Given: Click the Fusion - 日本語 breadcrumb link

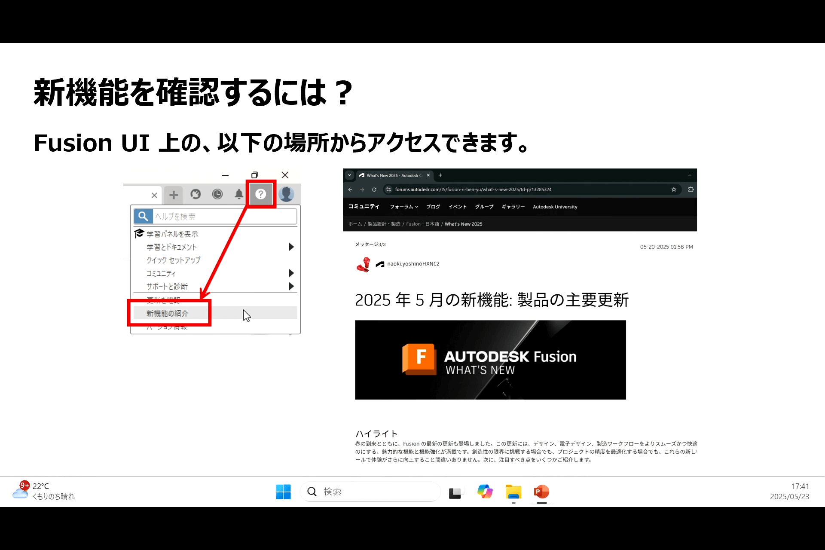Looking at the screenshot, I should pos(423,224).
